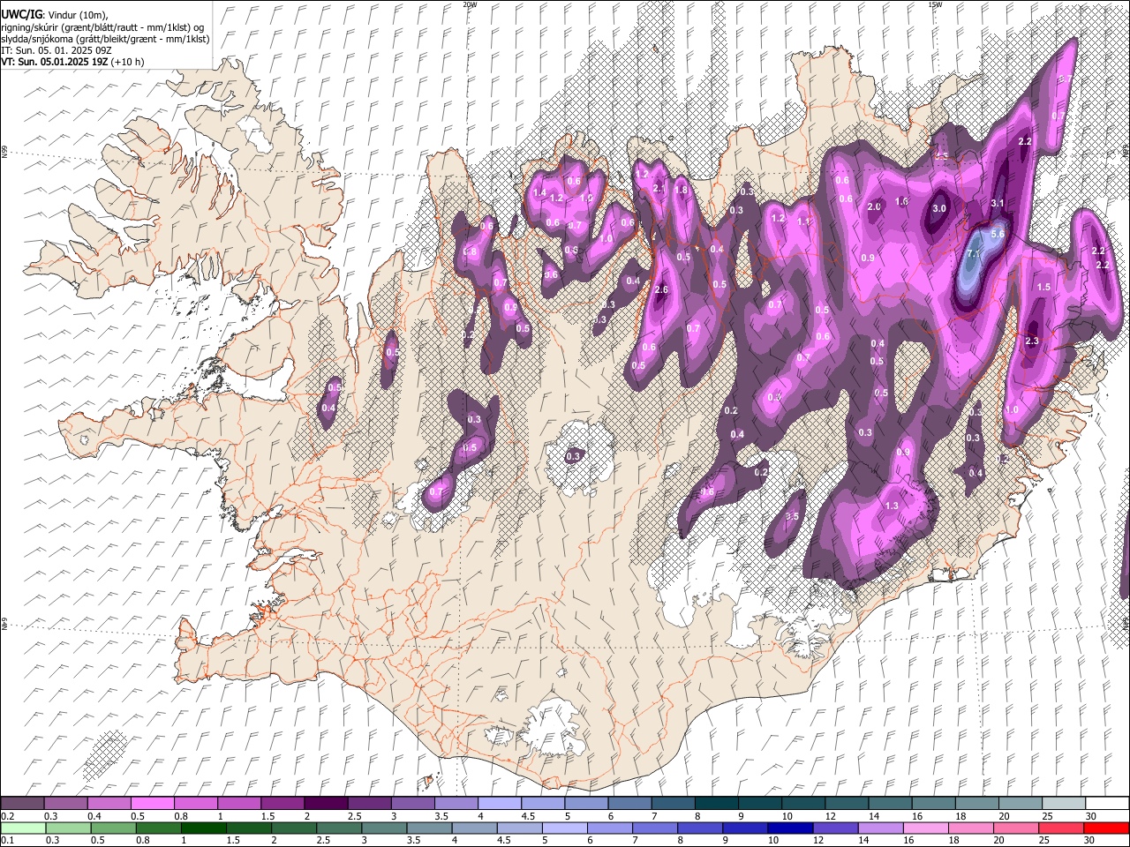Viewport: 1130px width, 847px height.
Task: Click the '20W' longitude label
Action: (470, 4)
